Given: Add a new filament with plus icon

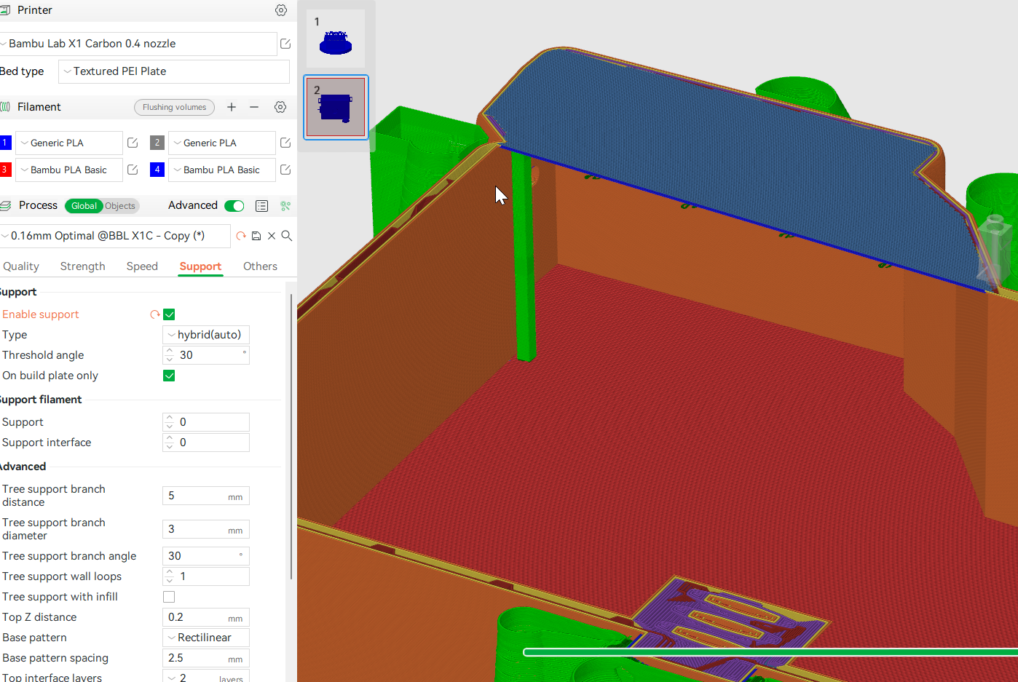Looking at the screenshot, I should (x=232, y=107).
